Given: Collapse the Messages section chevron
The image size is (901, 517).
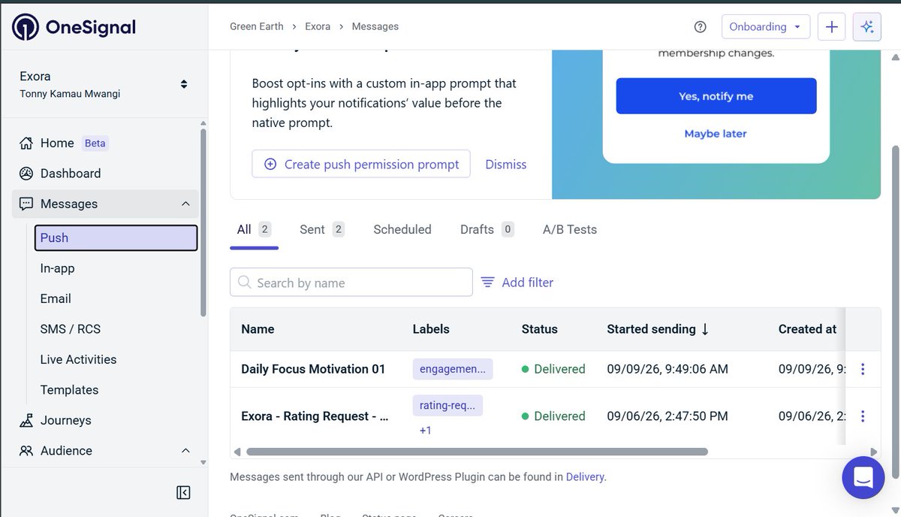Looking at the screenshot, I should coord(185,204).
